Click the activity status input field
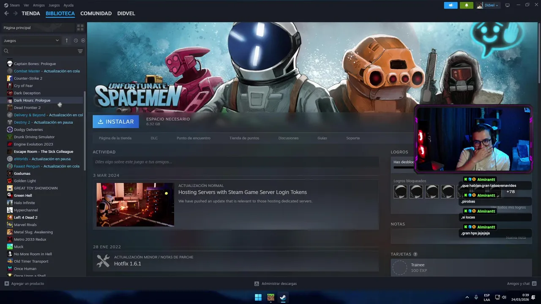Screen dimensions: 541x304 pyautogui.click(x=236, y=162)
